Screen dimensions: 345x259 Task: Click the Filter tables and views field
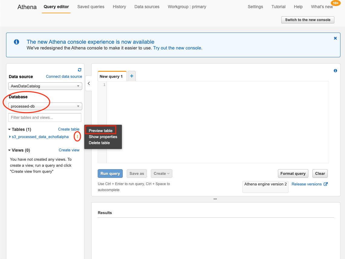pos(45,117)
